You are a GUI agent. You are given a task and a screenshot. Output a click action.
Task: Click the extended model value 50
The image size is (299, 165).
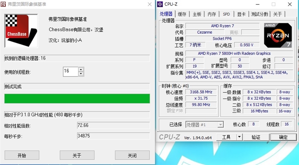240,66
